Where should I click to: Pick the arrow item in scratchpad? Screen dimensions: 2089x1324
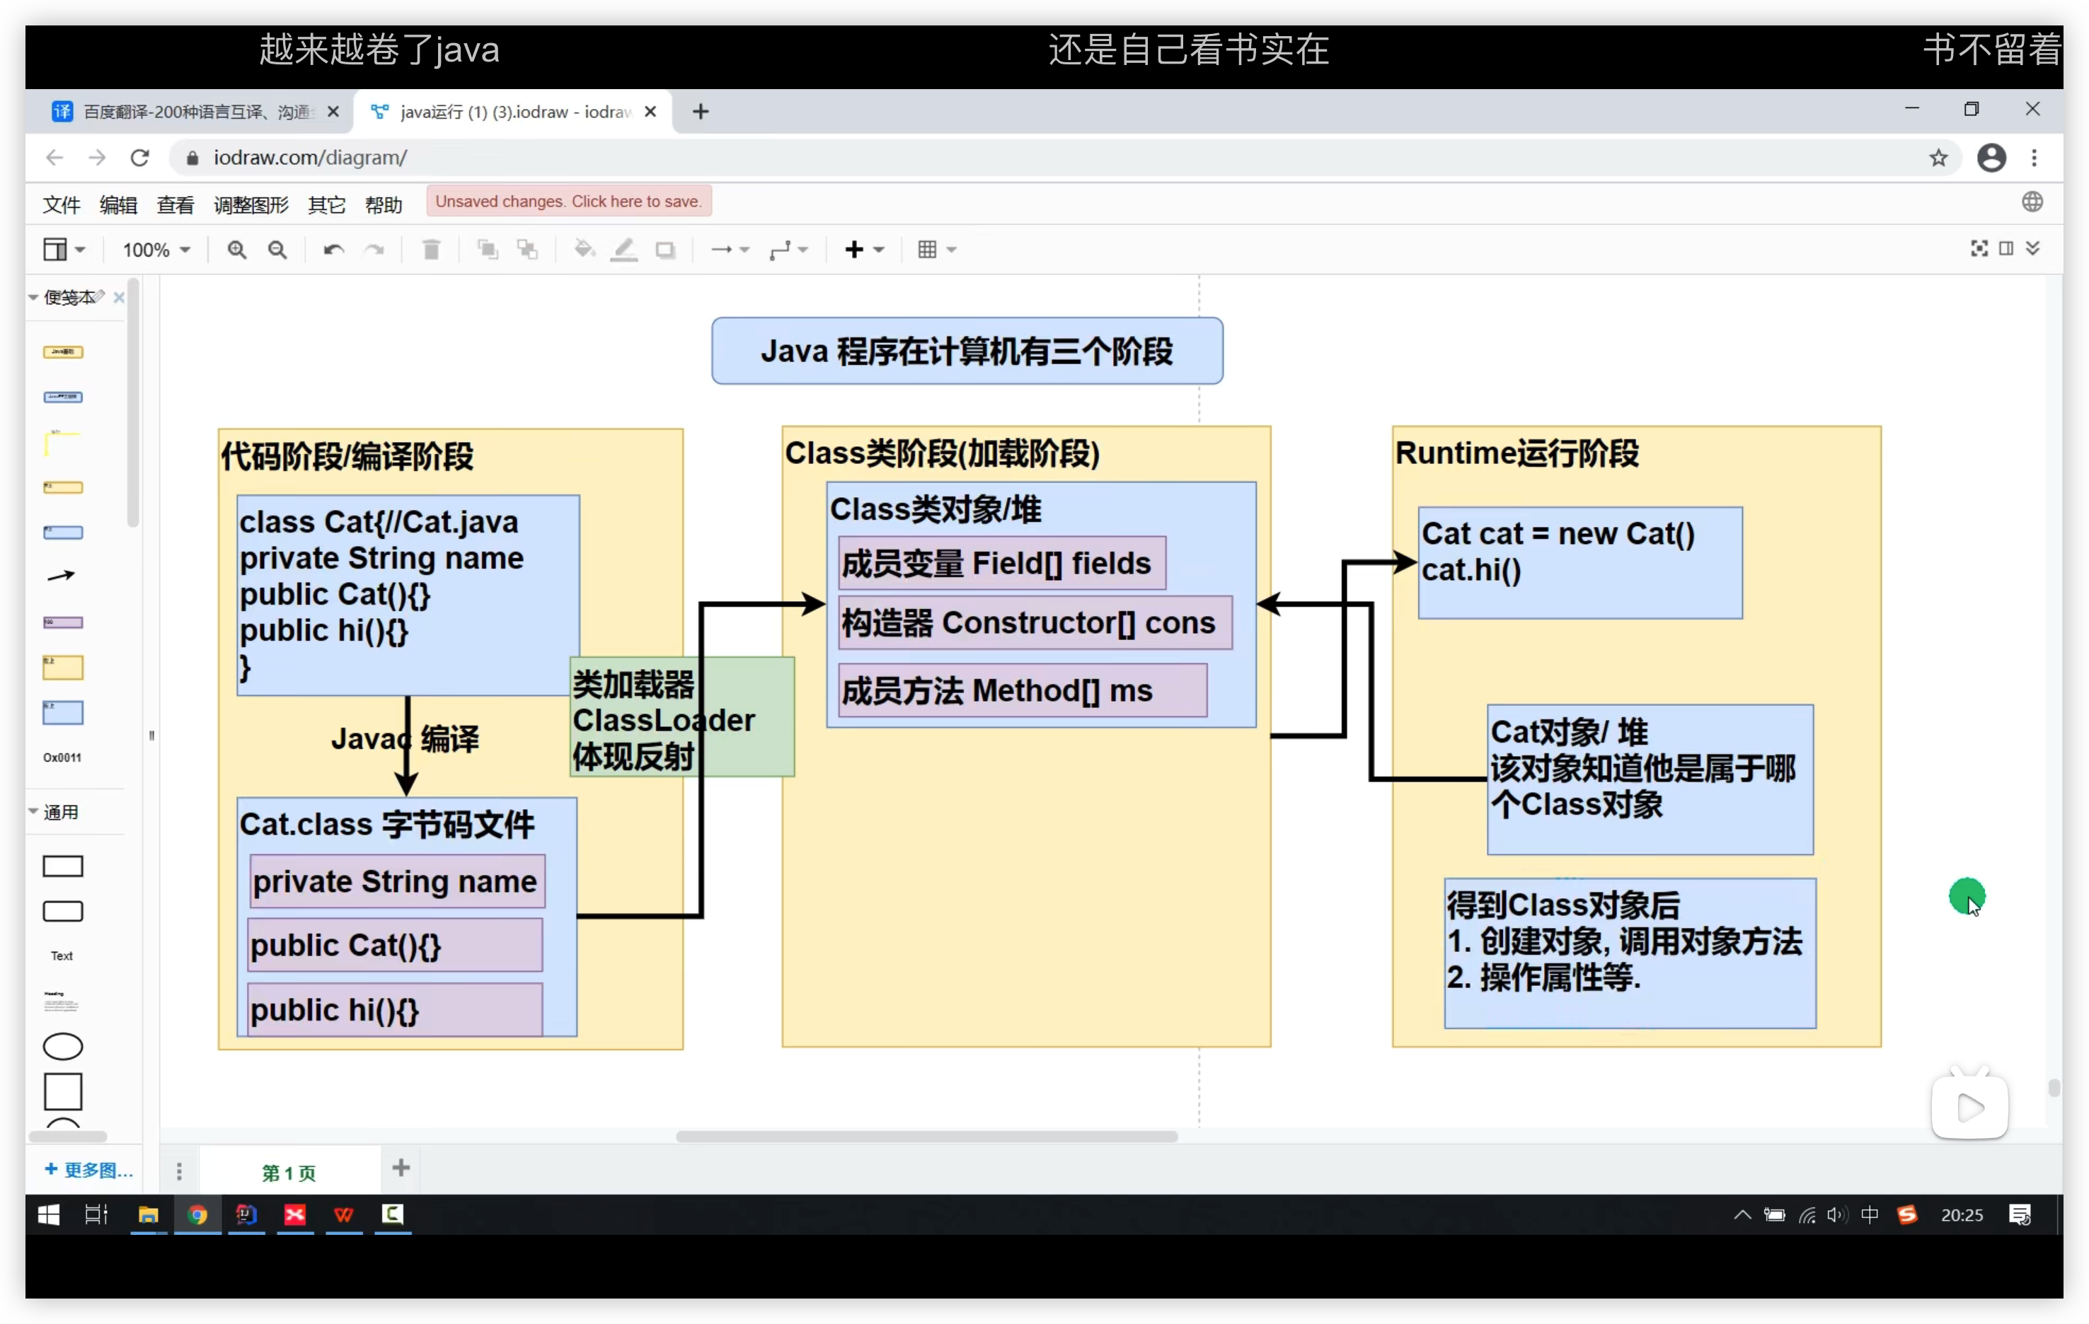click(x=61, y=575)
